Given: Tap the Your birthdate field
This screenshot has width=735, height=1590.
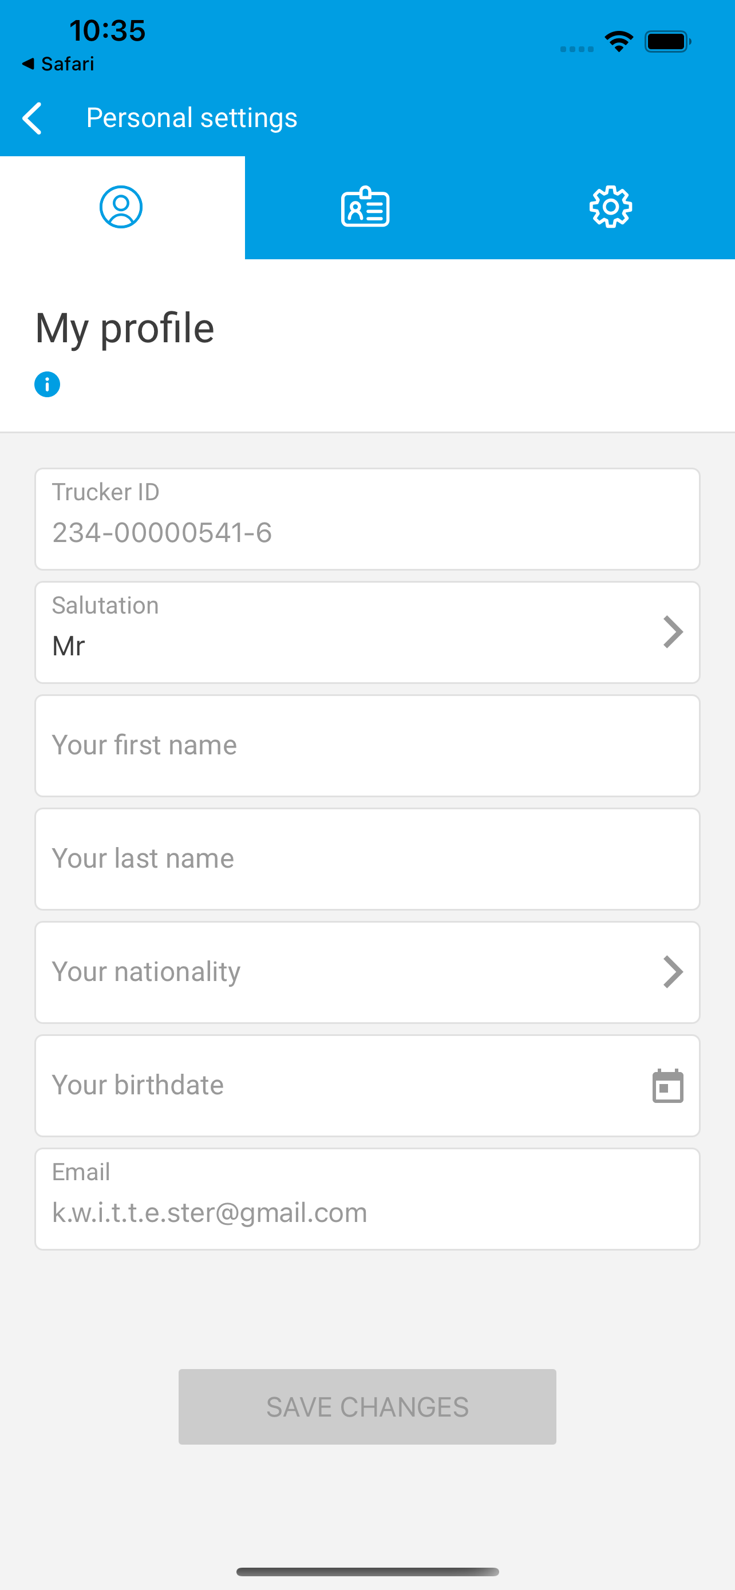Looking at the screenshot, I should (333, 1086).
